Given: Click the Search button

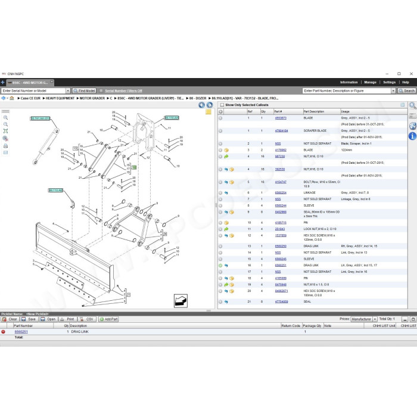Looking at the screenshot, I should tap(407, 91).
